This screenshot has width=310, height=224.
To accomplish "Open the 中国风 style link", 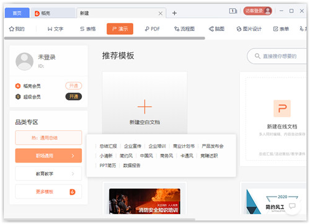I will 146,156.
